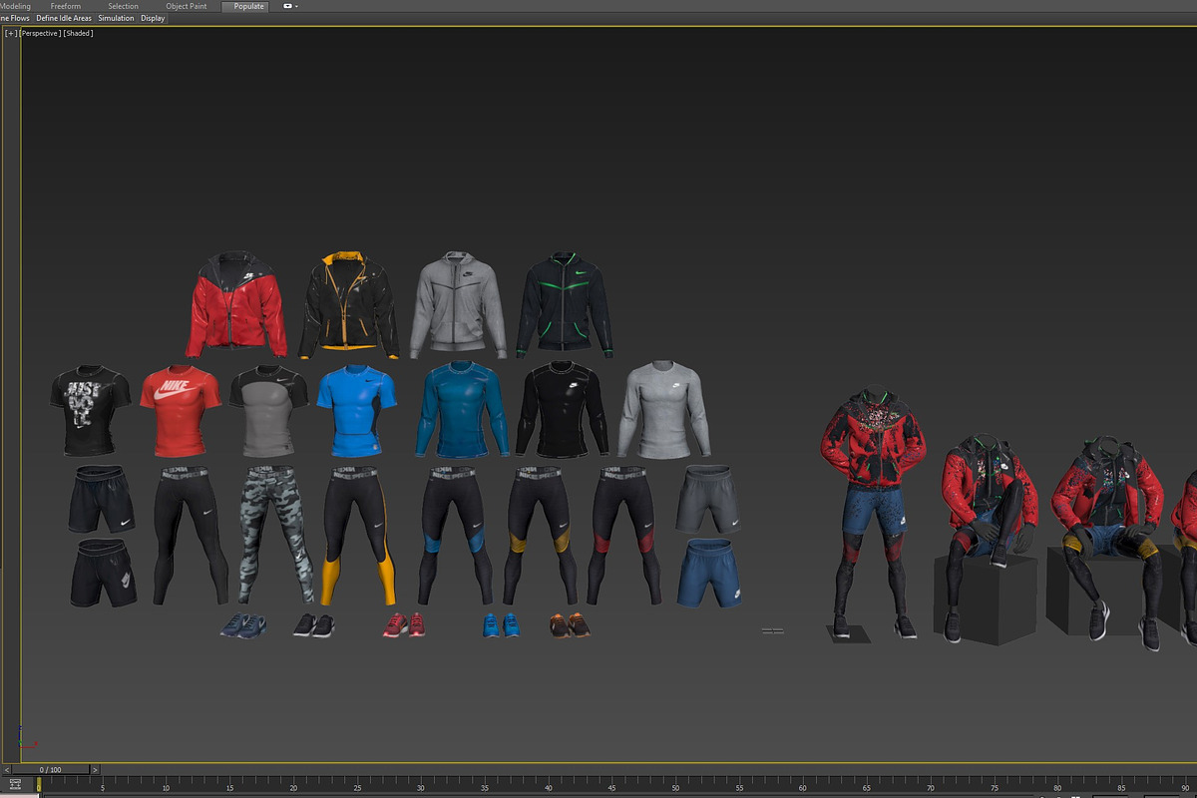This screenshot has height=798, width=1197.
Task: Expand the Display panel of Populate
Action: [x=153, y=18]
